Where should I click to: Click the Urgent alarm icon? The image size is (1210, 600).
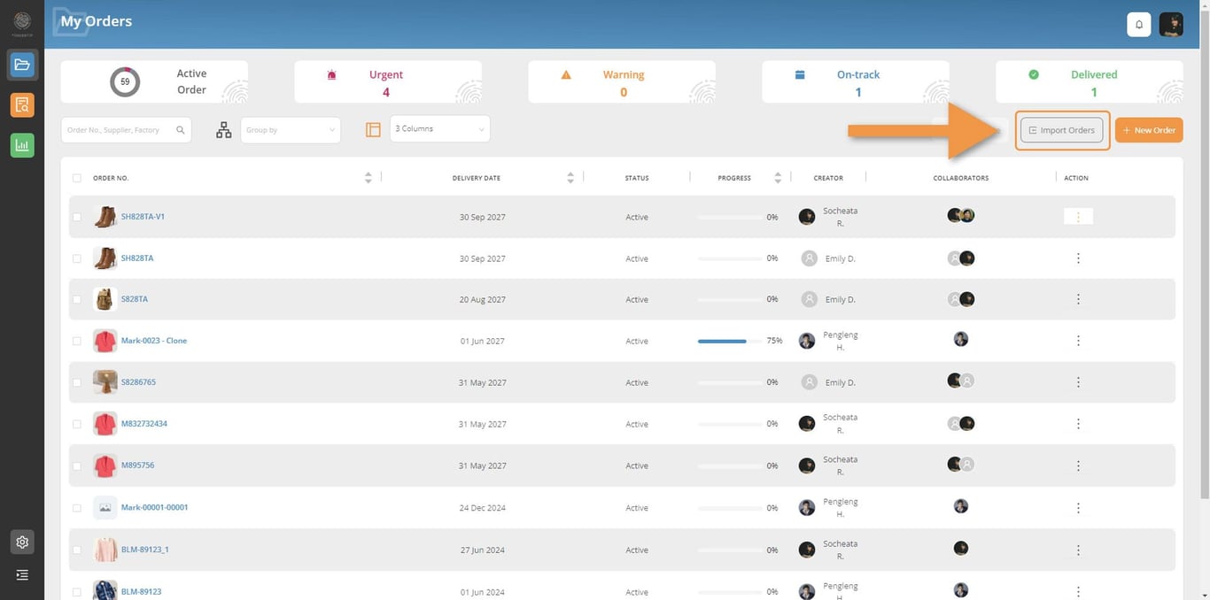click(x=331, y=75)
